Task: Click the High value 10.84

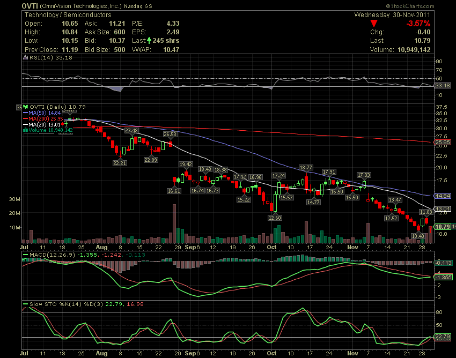Action: click(70, 32)
